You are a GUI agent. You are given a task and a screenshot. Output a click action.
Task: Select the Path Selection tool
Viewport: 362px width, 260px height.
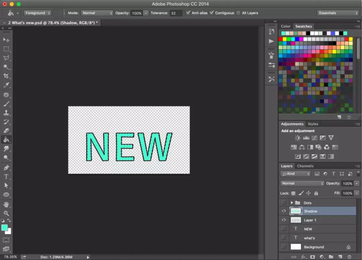(6, 185)
